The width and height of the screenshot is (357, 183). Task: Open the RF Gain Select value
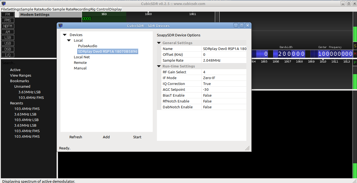pyautogui.click(x=224, y=72)
